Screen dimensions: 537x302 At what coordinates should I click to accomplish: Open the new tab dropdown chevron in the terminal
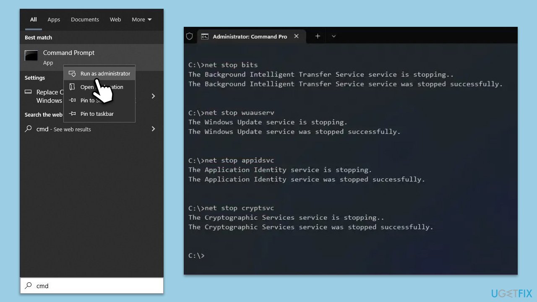[x=334, y=36]
